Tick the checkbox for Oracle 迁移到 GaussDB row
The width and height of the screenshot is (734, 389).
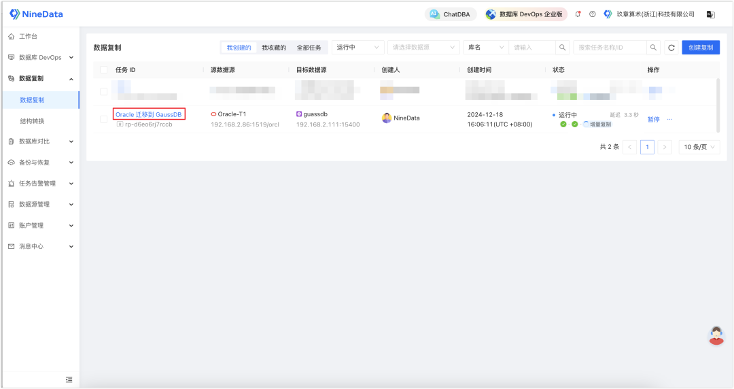(104, 119)
